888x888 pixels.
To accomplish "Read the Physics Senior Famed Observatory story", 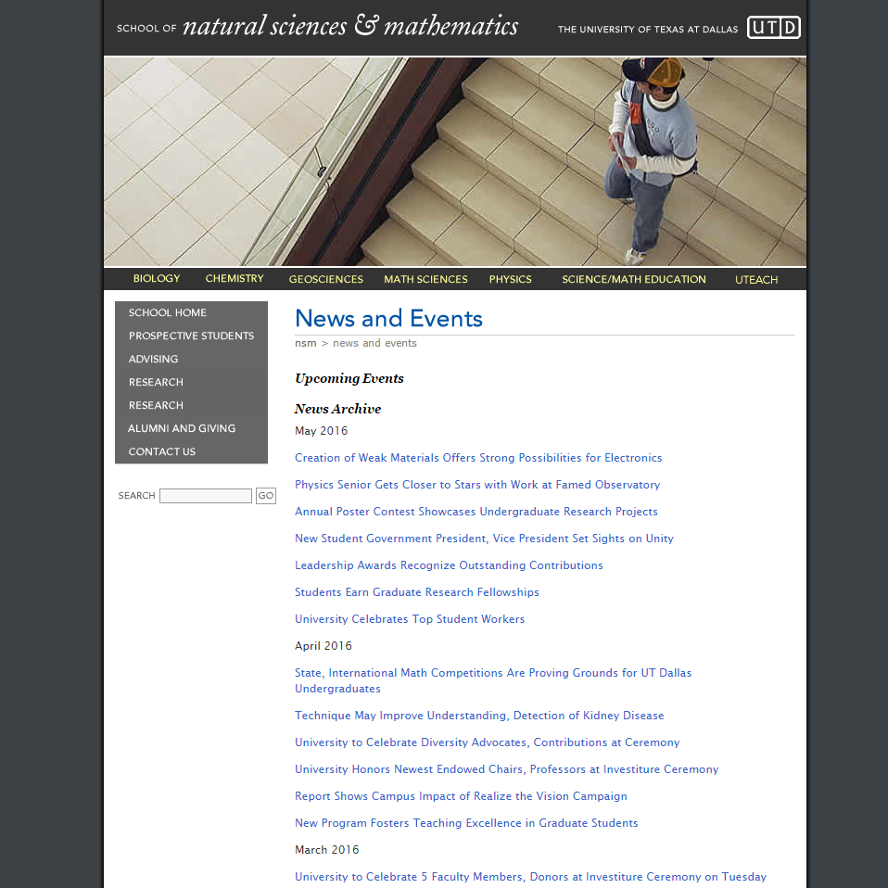I will pos(477,485).
